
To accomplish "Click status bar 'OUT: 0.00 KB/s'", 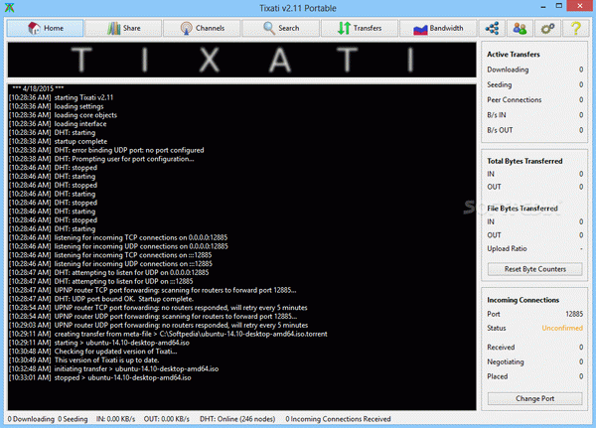I will pyautogui.click(x=167, y=419).
